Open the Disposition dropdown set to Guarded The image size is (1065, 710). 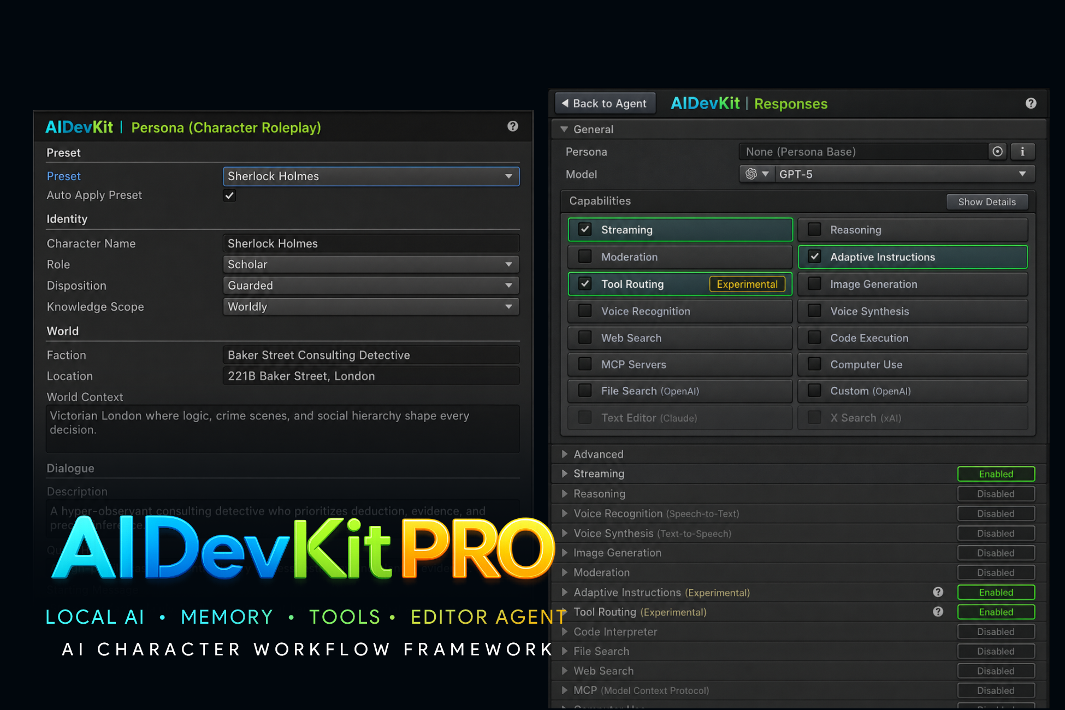(x=371, y=286)
